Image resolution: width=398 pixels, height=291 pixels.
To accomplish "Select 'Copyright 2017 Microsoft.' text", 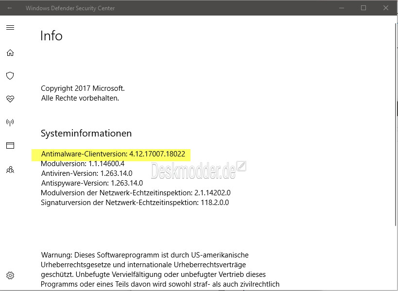I will [83, 88].
